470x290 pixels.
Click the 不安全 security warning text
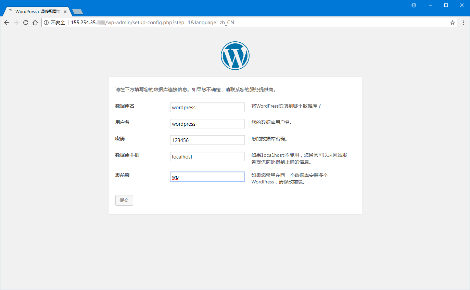click(x=58, y=23)
